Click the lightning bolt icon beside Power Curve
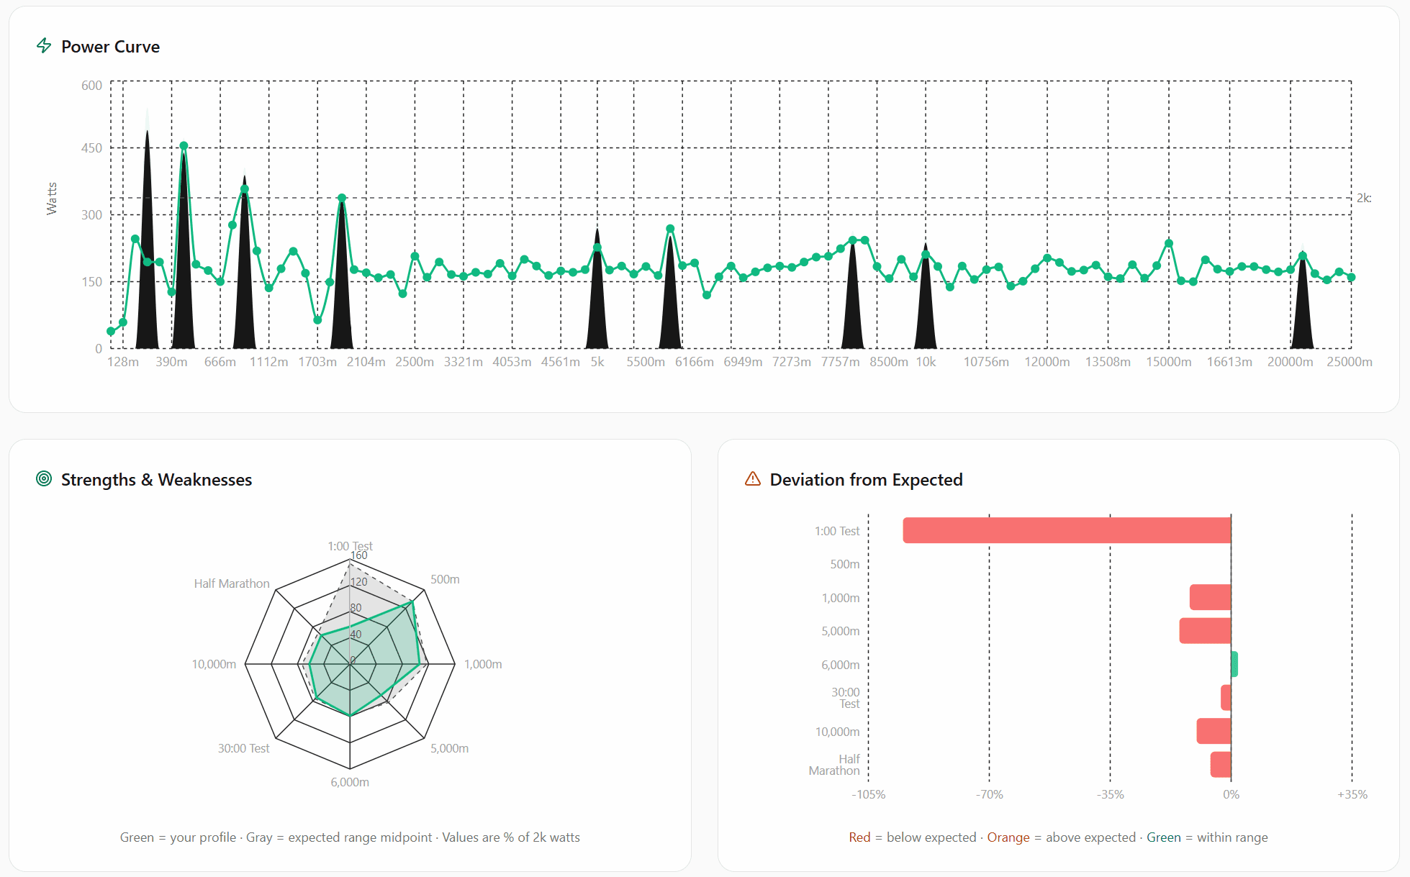Image resolution: width=1410 pixels, height=877 pixels. (44, 45)
